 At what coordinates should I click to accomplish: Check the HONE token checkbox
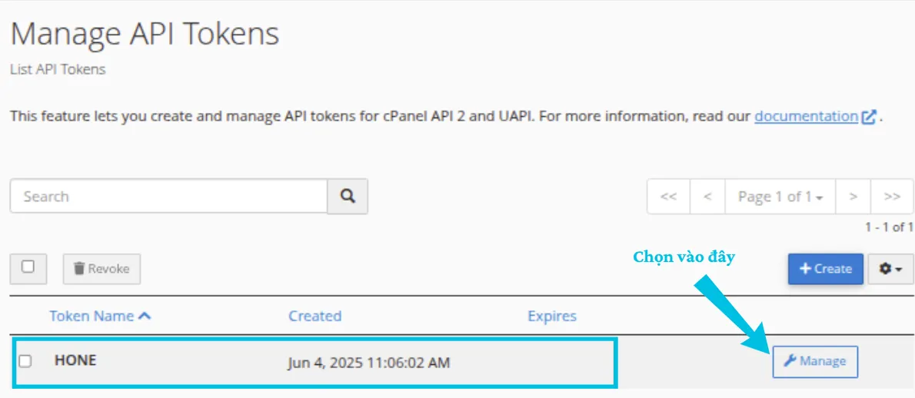pyautogui.click(x=25, y=360)
